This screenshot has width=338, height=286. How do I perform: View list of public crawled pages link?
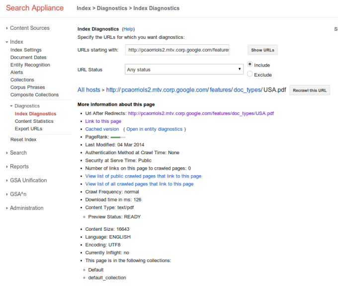[x=143, y=176]
